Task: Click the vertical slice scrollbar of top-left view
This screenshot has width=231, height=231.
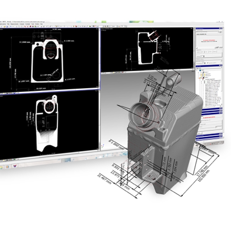Action: pyautogui.click(x=99, y=58)
